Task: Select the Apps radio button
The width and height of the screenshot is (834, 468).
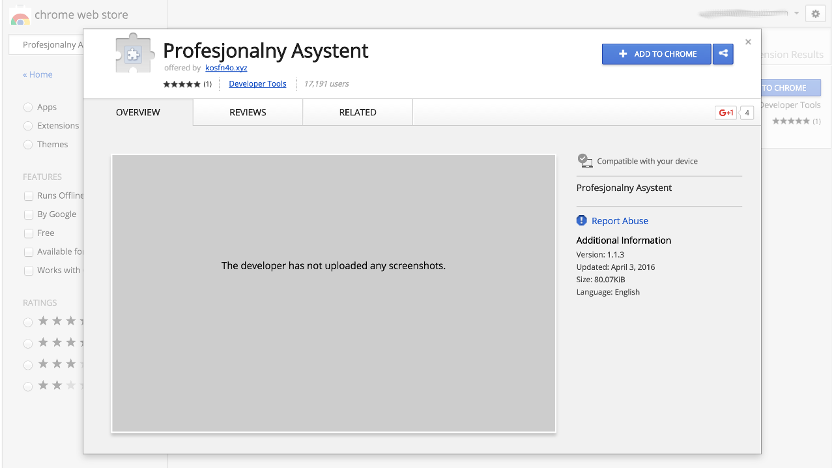Action: (28, 107)
